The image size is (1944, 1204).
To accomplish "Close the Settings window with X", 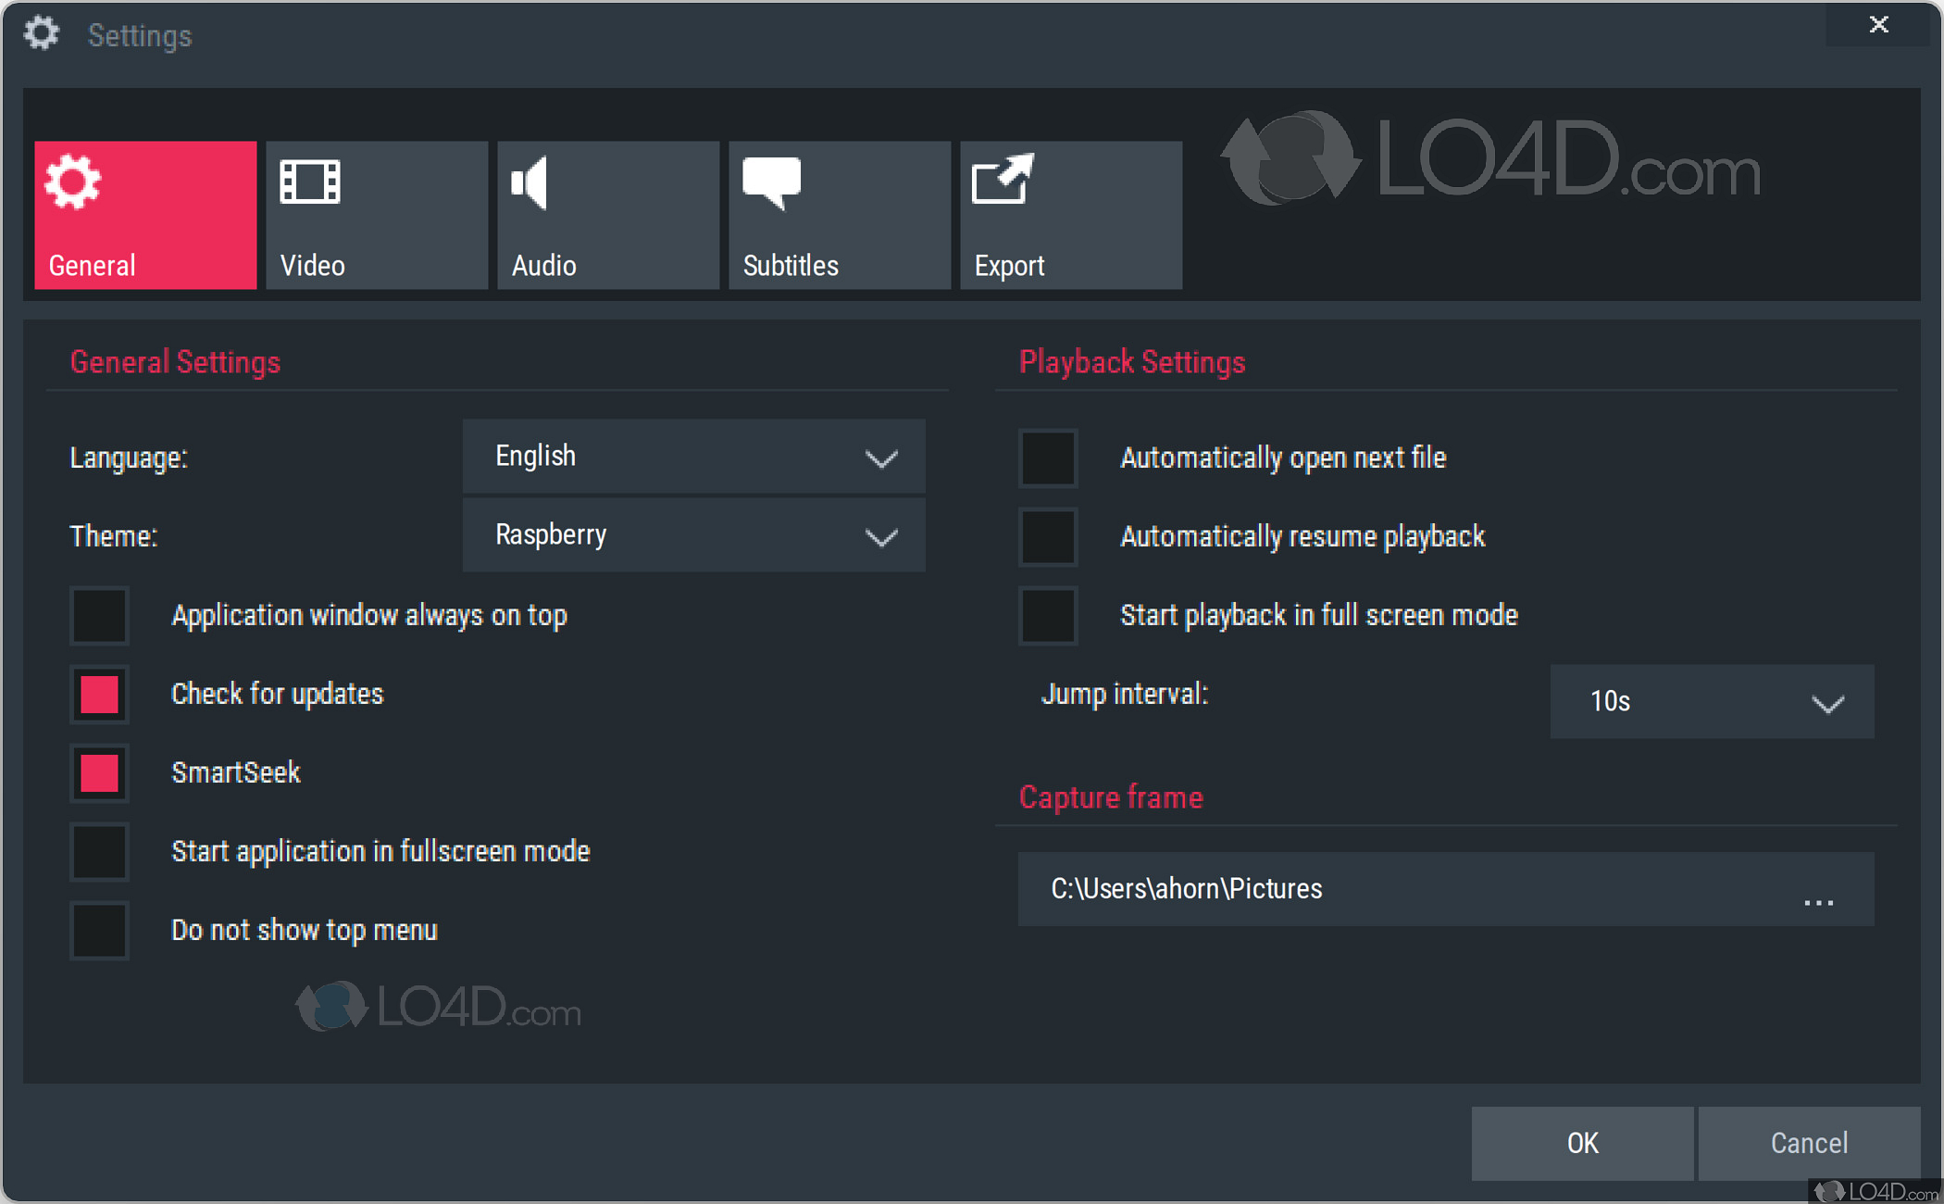I will point(1878,24).
